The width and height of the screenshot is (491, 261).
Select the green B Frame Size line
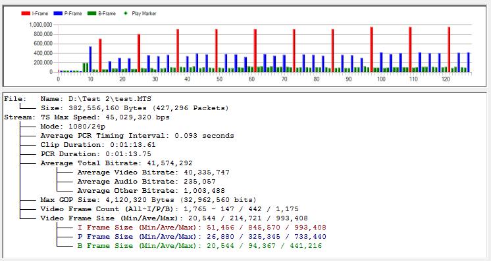click(x=199, y=246)
